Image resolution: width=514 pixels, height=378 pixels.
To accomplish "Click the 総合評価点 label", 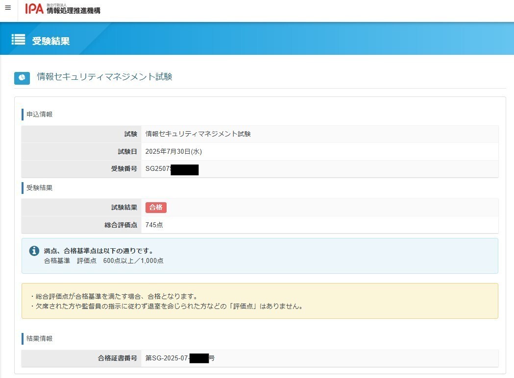I will [x=121, y=225].
